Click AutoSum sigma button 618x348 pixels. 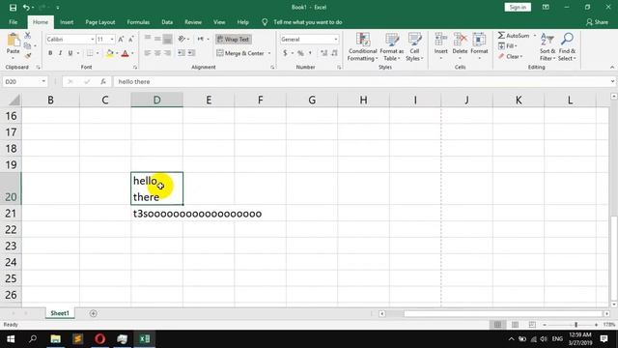point(514,36)
